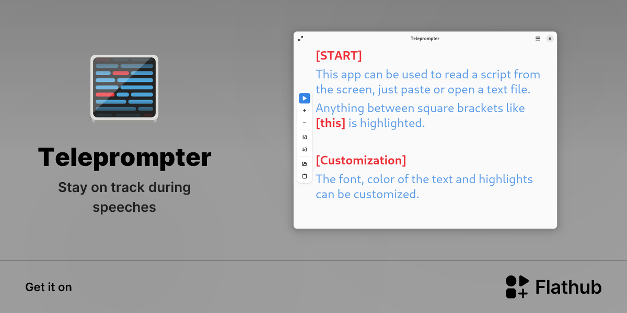
Task: Start scrolling with the play button
Action: click(x=305, y=98)
